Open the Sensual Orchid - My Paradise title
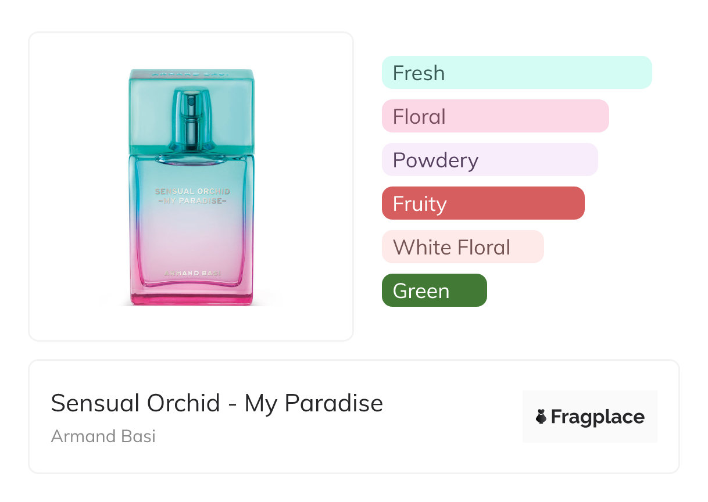 coord(217,403)
